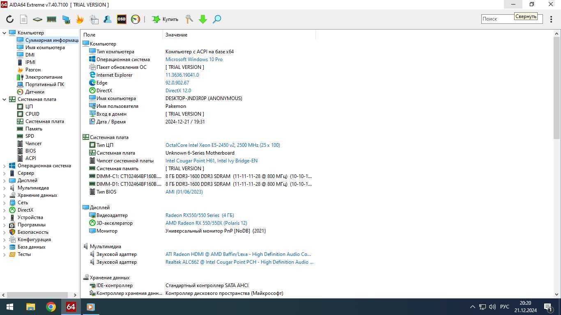The width and height of the screenshot is (561, 315).
Task: Launch the flame stability test icon
Action: coord(80,19)
